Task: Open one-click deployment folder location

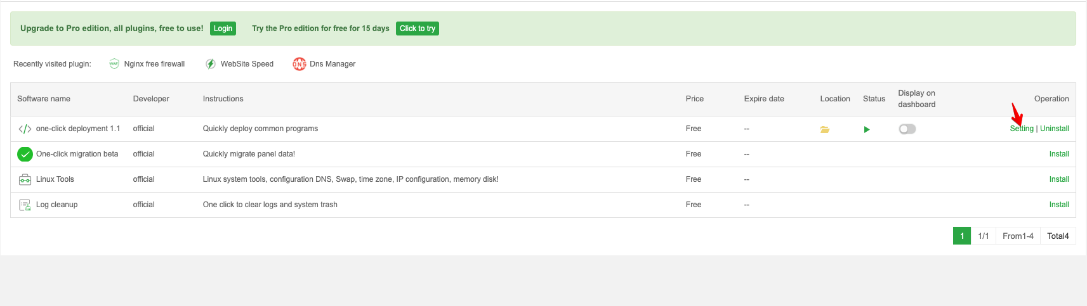Action: click(825, 129)
